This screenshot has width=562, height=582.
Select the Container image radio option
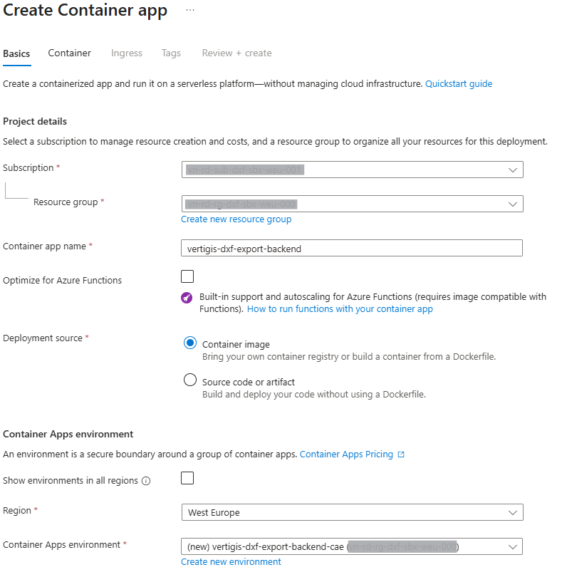[190, 343]
